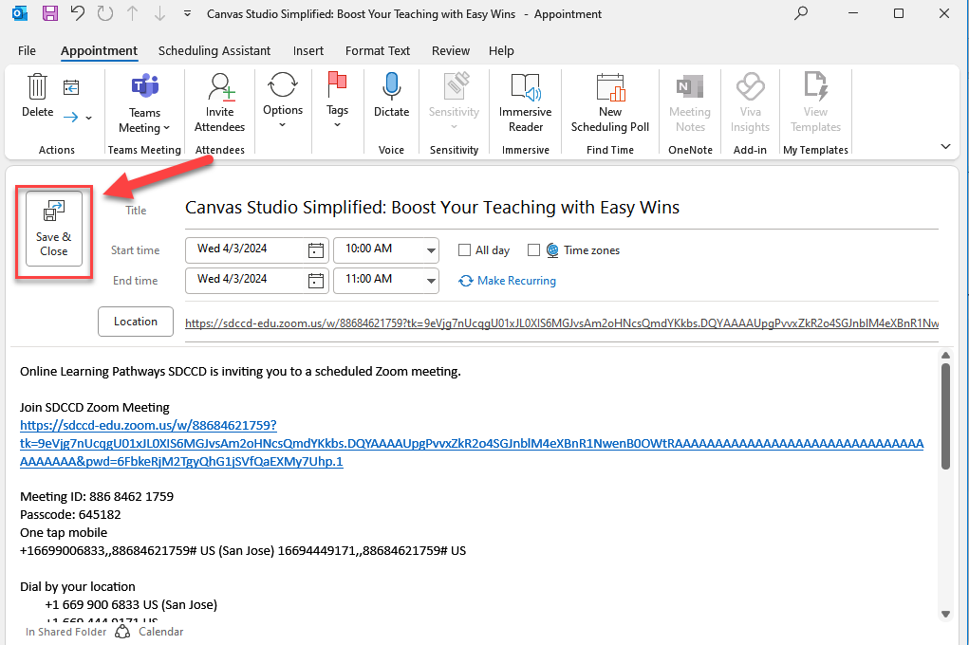Click the vertical scrollbar in message body

944,417
